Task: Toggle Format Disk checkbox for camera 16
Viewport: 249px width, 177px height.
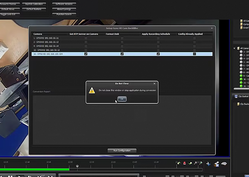Action: point(122,54)
